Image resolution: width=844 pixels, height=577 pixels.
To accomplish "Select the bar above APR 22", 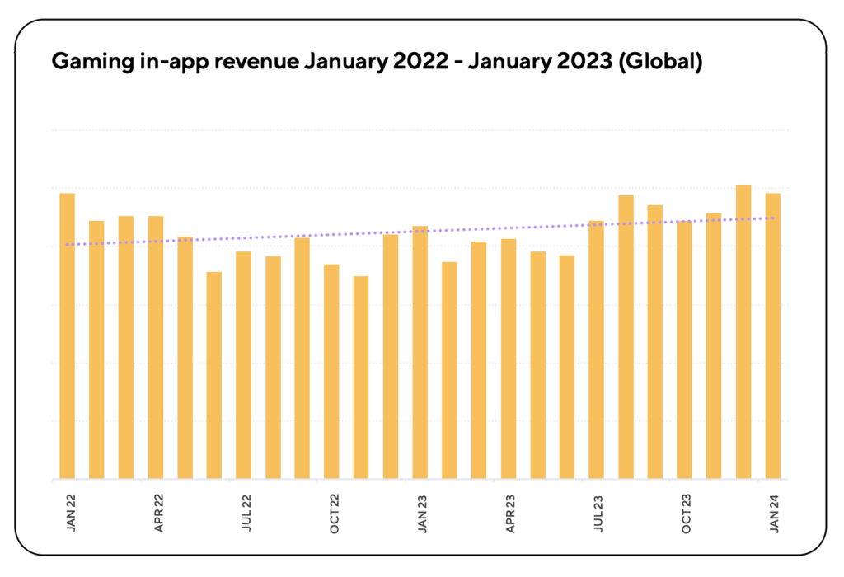I will [x=156, y=346].
